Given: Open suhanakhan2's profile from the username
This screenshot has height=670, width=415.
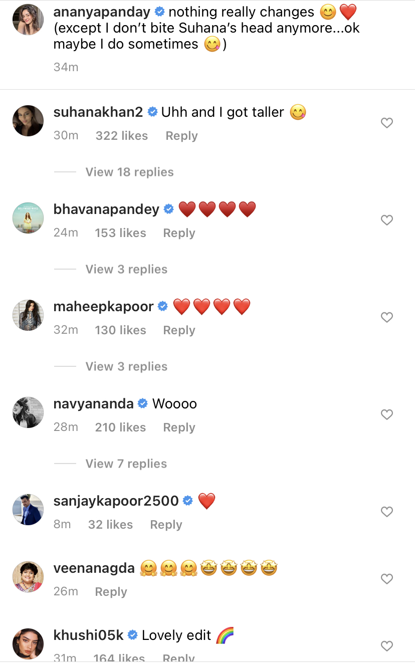Looking at the screenshot, I should (98, 112).
